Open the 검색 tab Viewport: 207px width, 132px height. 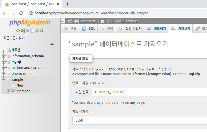(x=107, y=29)
